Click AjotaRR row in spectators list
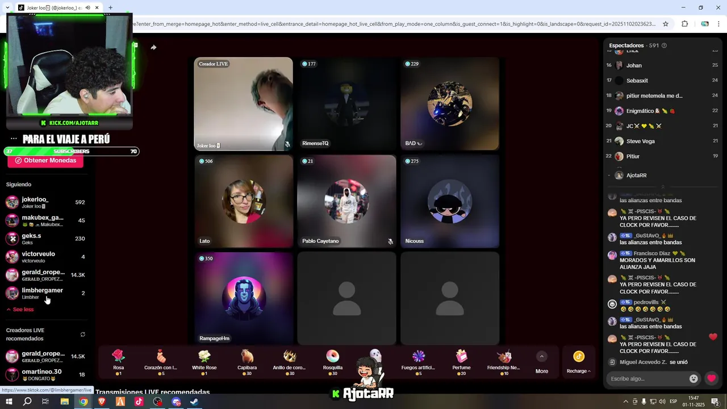This screenshot has width=727, height=409. (662, 176)
